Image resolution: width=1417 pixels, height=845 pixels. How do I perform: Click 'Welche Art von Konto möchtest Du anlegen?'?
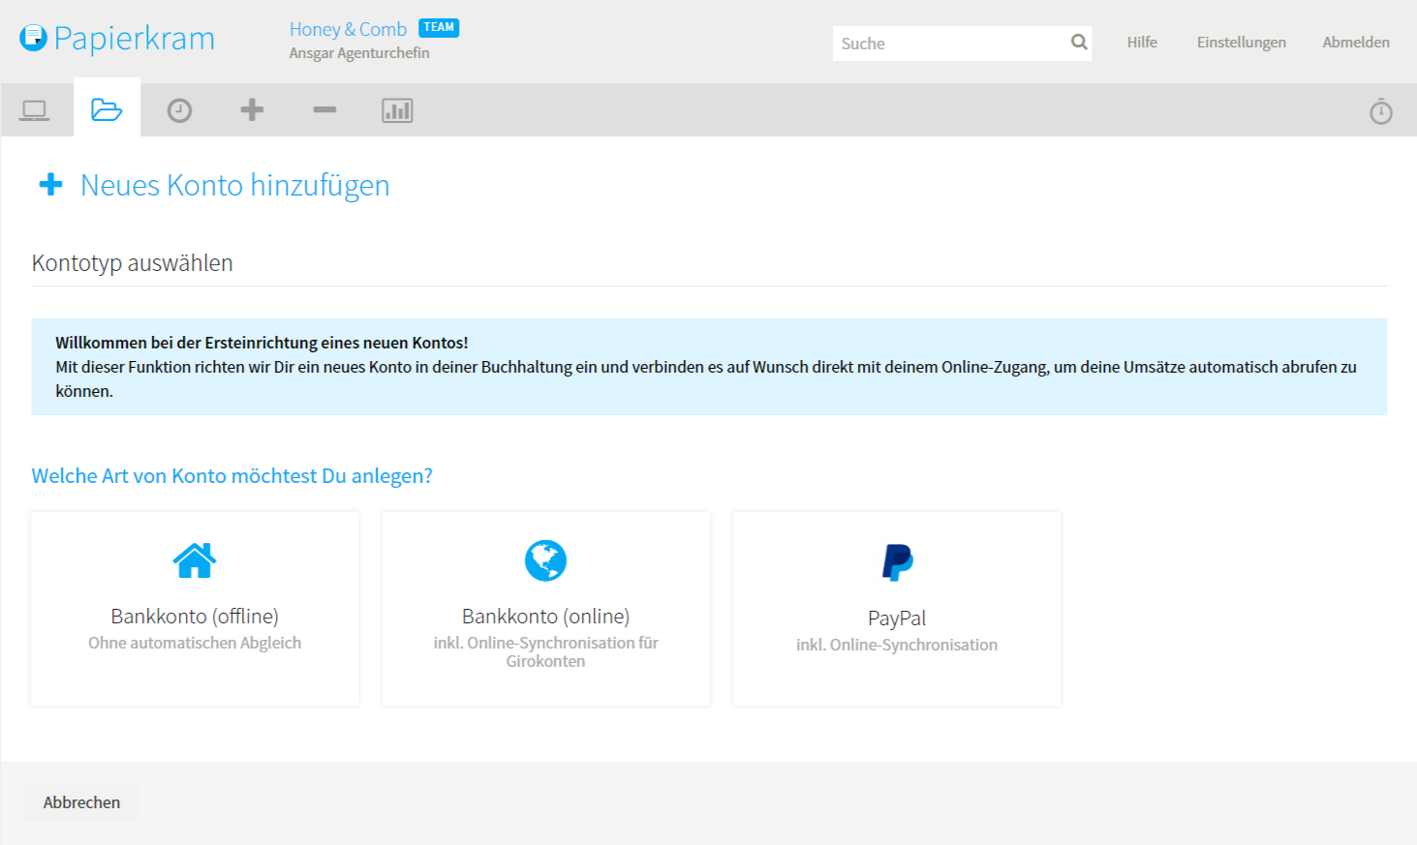pyautogui.click(x=231, y=476)
